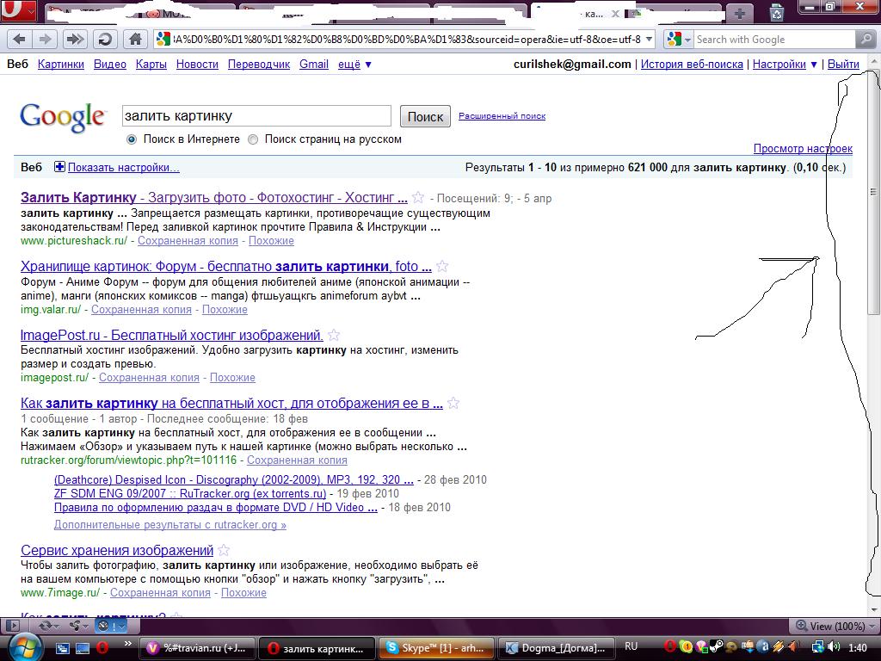Expand the ещё more services menu
This screenshot has width=881, height=661.
354,64
